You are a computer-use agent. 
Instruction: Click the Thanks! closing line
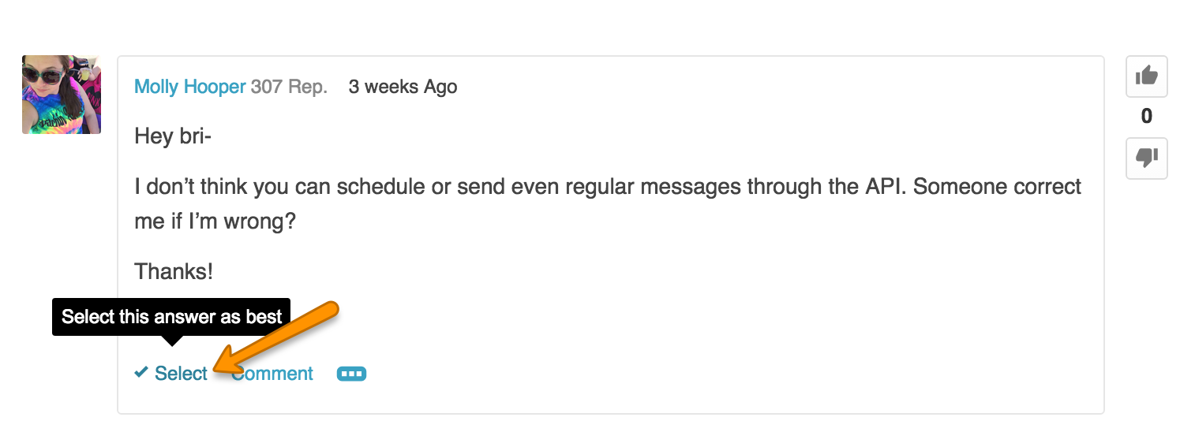(174, 272)
